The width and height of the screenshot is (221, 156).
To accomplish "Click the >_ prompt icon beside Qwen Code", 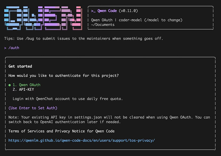I will tap(94, 11).
